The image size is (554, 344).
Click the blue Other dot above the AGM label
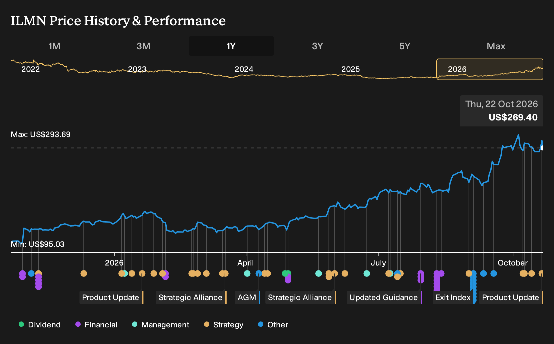coord(259,273)
